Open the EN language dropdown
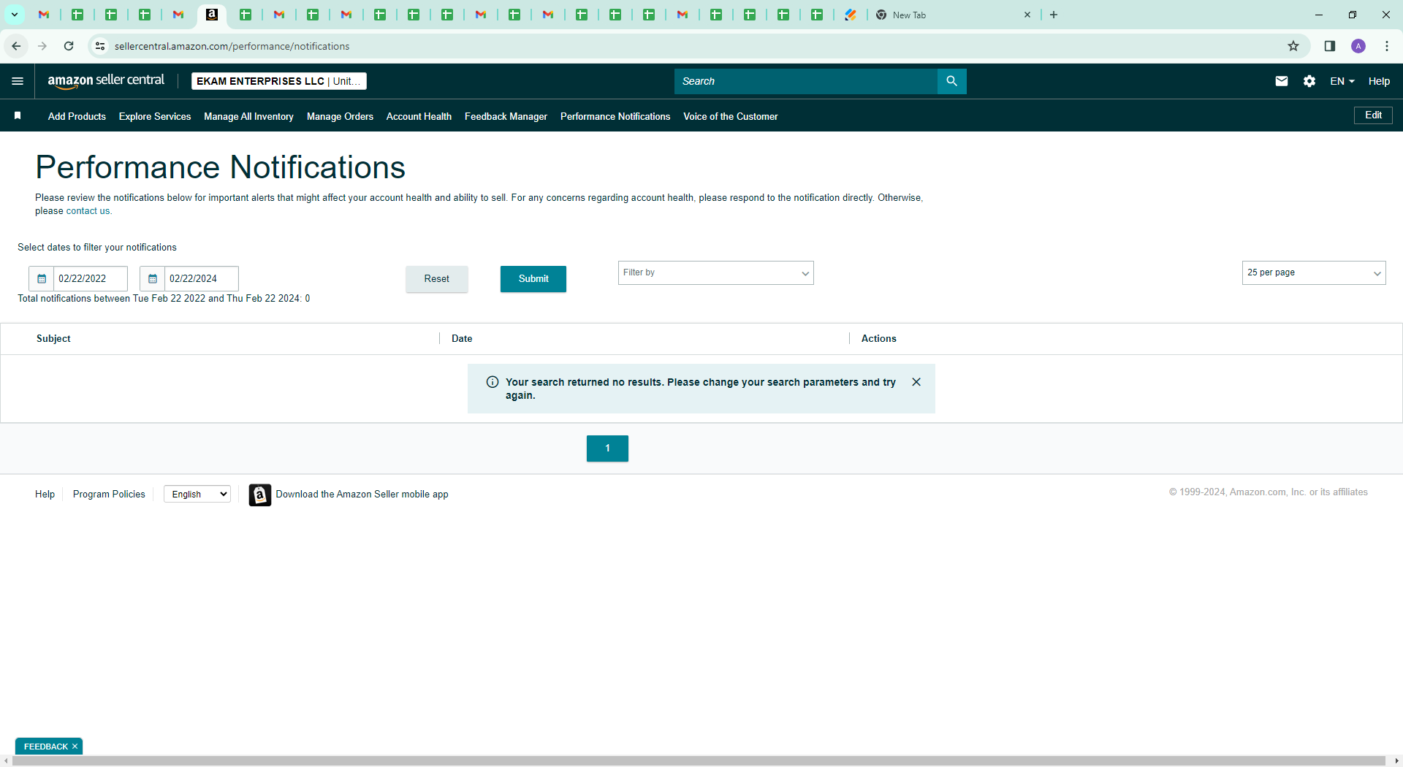This screenshot has width=1403, height=767. [1342, 81]
